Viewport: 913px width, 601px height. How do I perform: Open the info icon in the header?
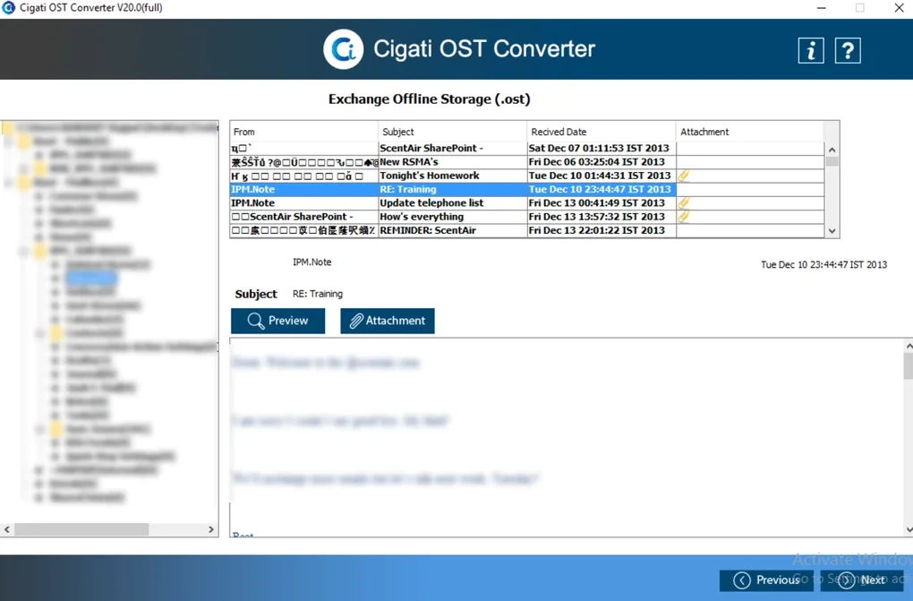(x=811, y=51)
